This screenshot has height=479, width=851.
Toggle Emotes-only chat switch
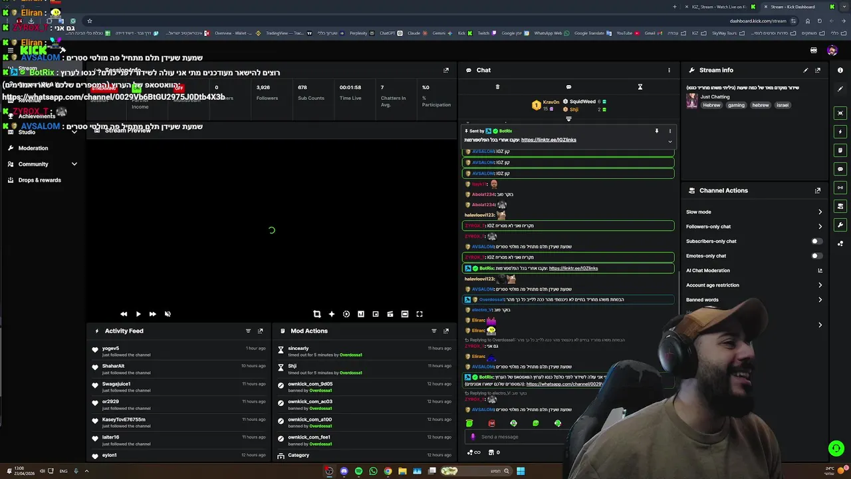click(x=816, y=255)
